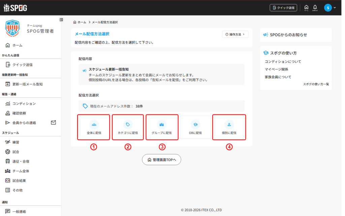
Task: Collapse the sidebar with panel toggle icon
Action: click(61, 20)
